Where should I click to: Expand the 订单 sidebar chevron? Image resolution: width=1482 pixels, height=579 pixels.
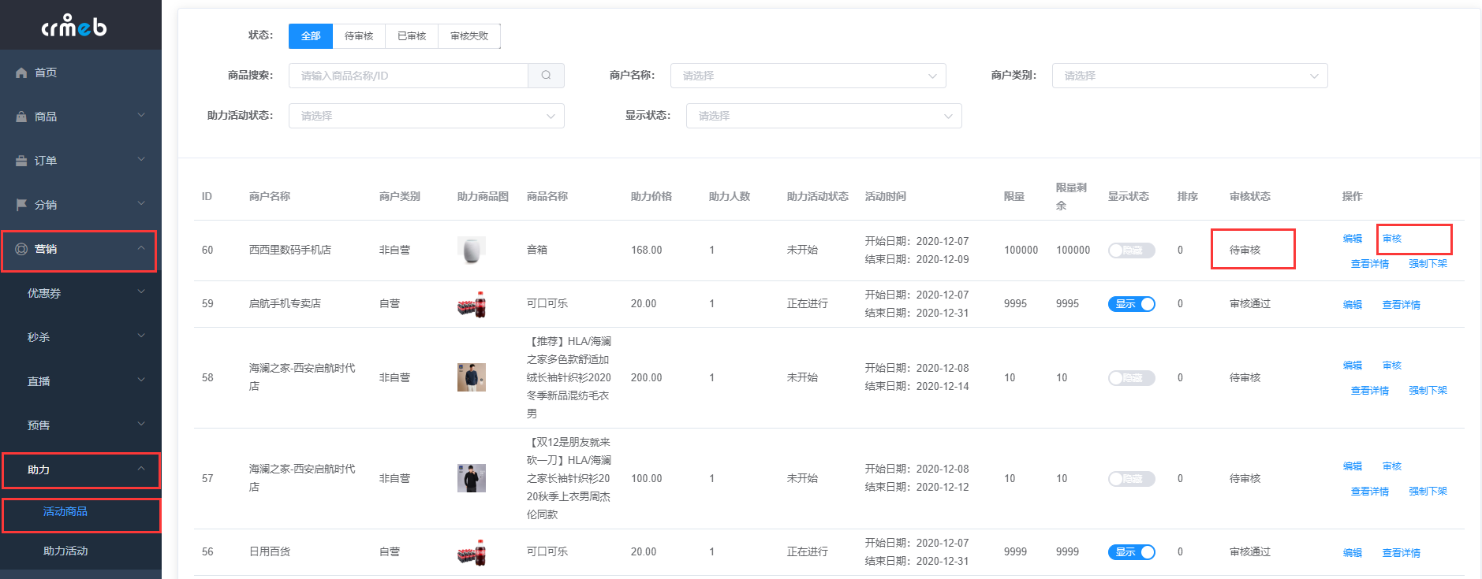point(141,159)
